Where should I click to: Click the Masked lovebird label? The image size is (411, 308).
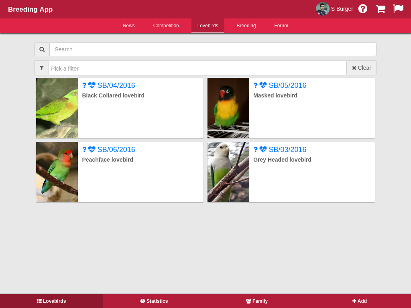coord(275,95)
